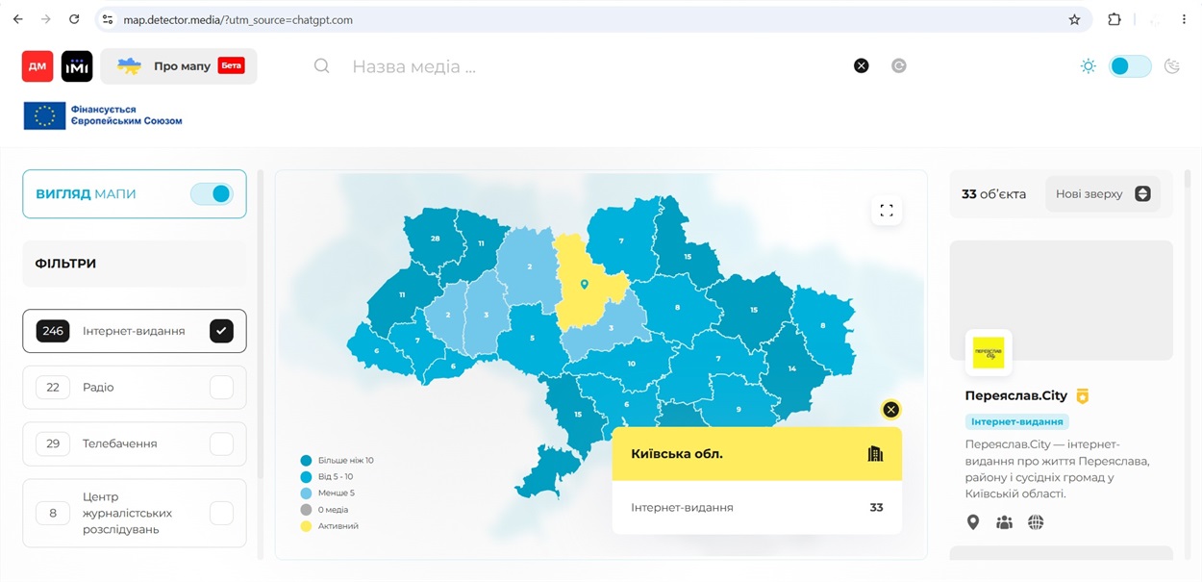
Task: Click 'Більше ніж 10' legend swatch
Action: (306, 461)
